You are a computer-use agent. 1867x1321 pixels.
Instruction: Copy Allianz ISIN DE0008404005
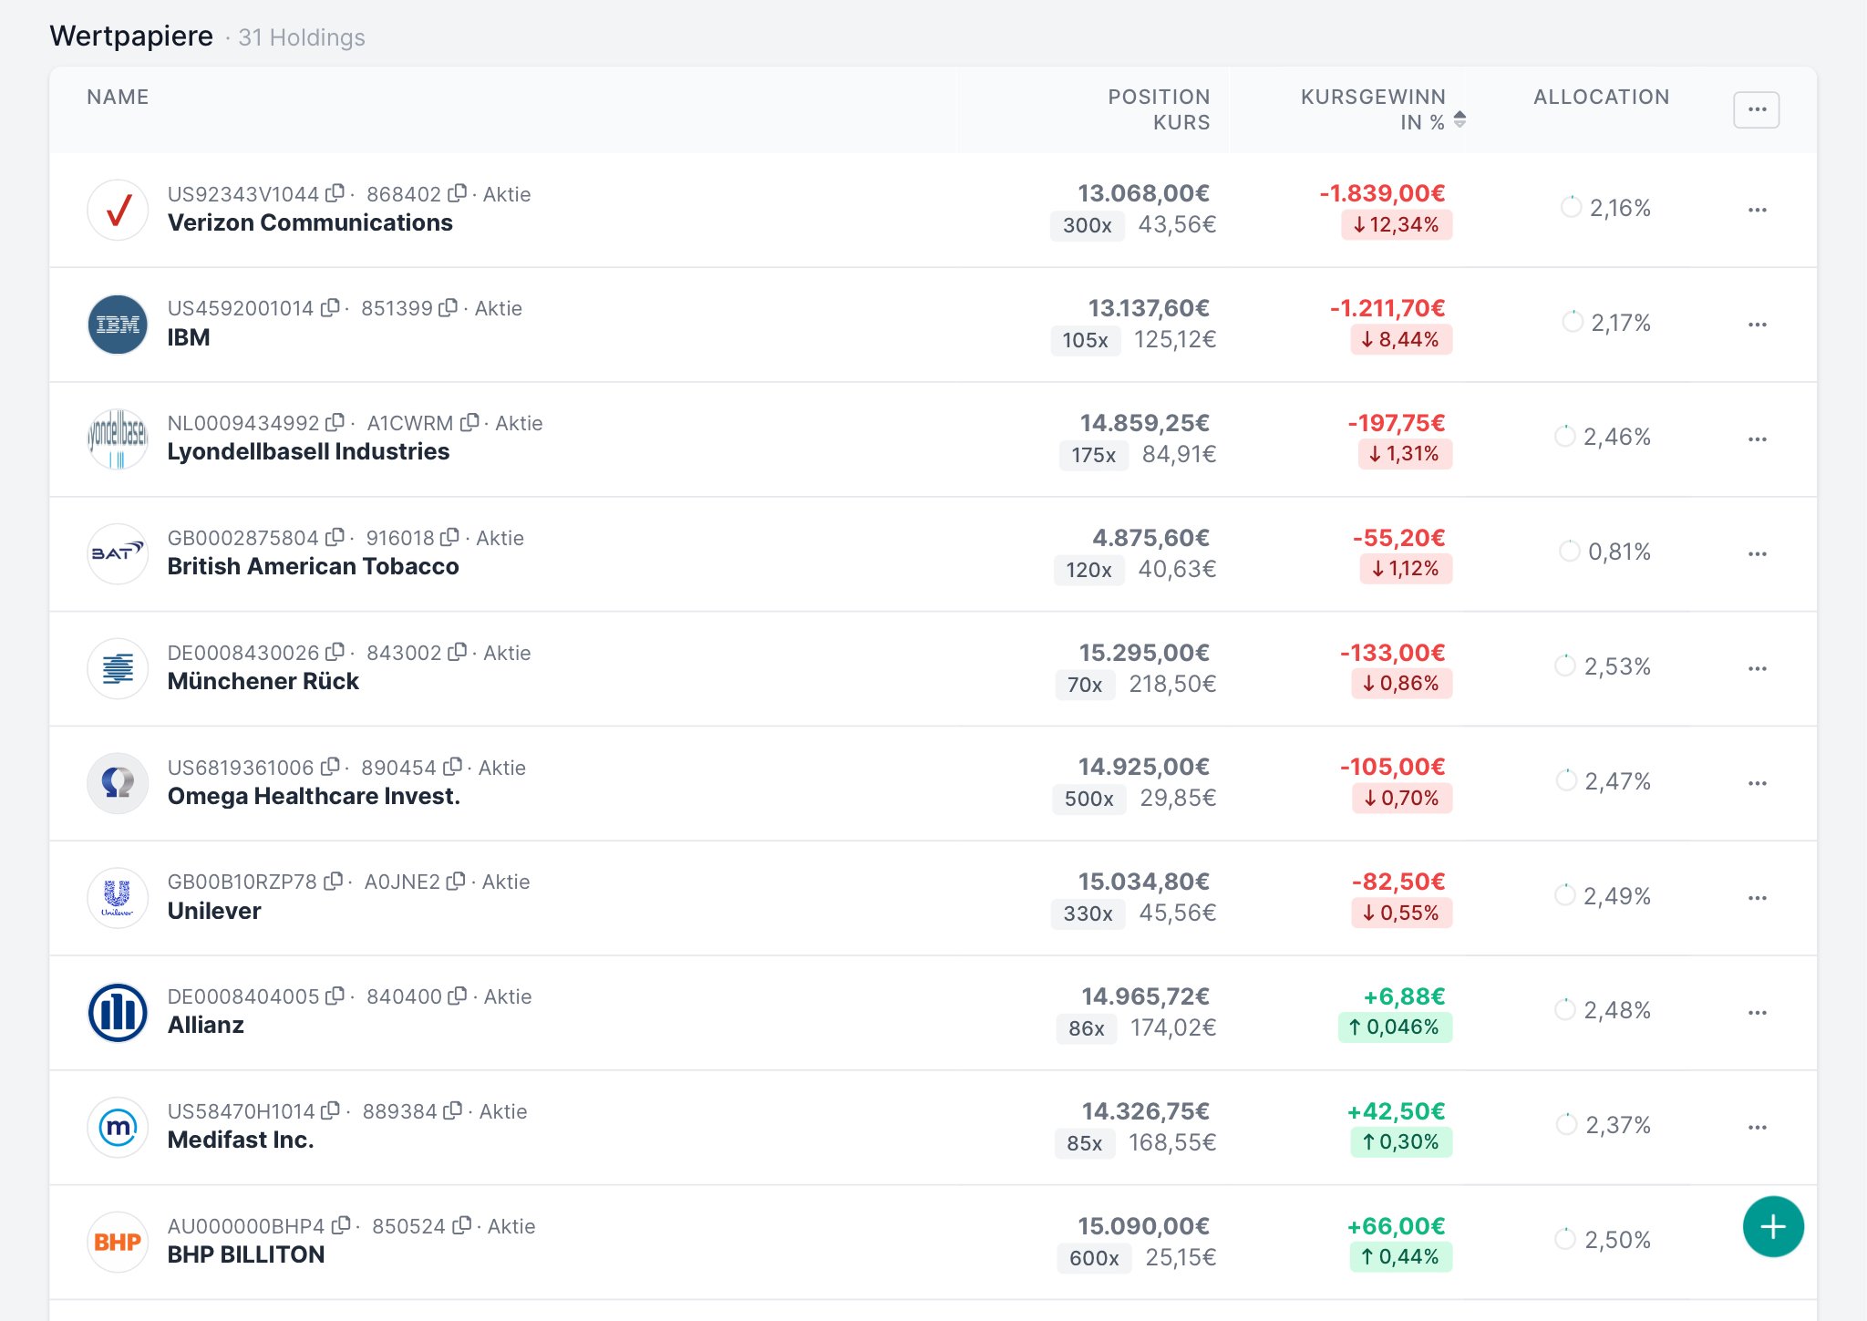[x=335, y=996]
